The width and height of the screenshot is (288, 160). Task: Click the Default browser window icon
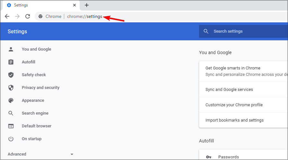click(11, 126)
